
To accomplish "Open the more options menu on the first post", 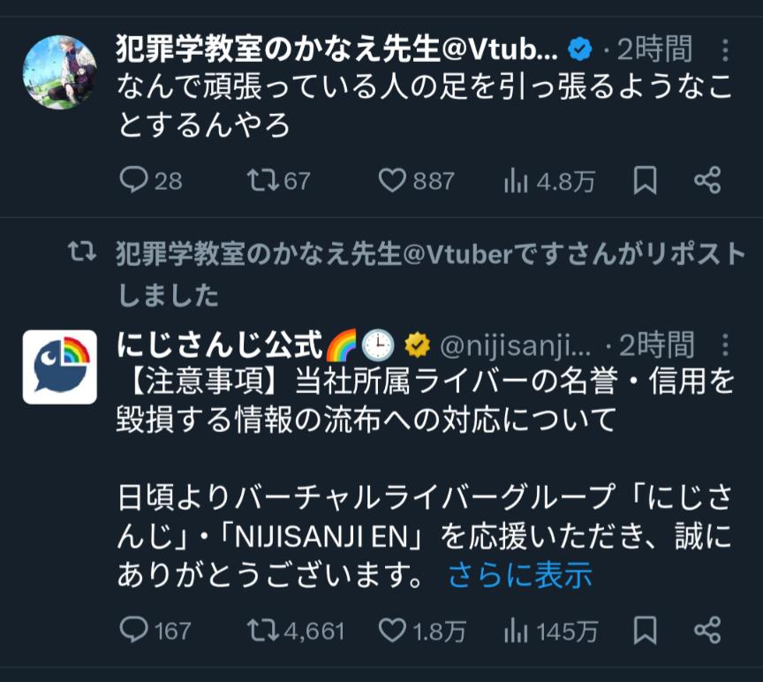I will coord(725,49).
